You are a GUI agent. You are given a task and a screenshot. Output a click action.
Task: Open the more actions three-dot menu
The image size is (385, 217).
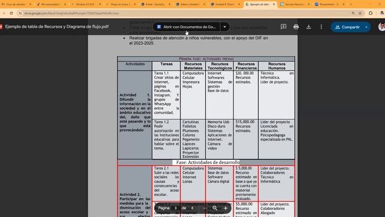tap(321, 27)
